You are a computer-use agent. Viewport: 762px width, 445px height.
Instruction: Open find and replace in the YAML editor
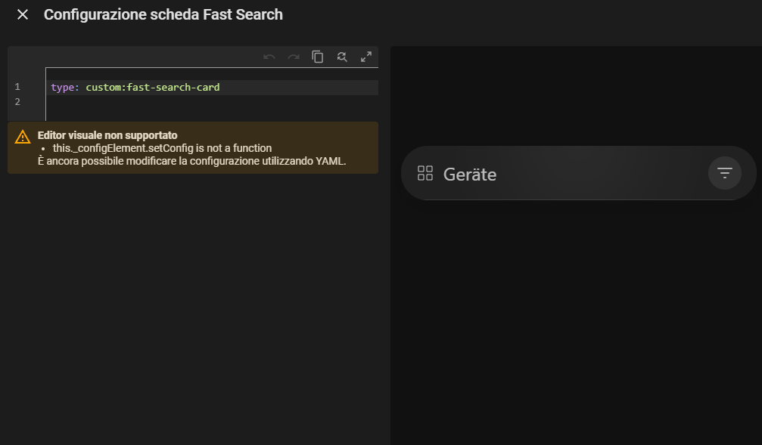click(342, 57)
